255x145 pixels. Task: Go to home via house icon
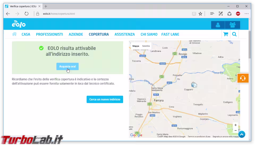(14, 34)
